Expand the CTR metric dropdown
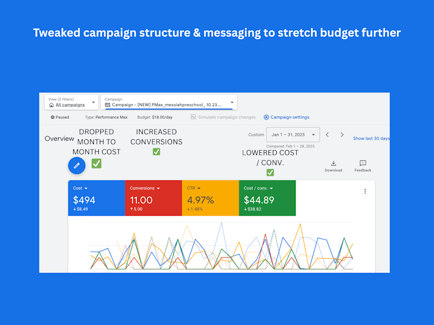The width and height of the screenshot is (434, 325). [x=199, y=188]
